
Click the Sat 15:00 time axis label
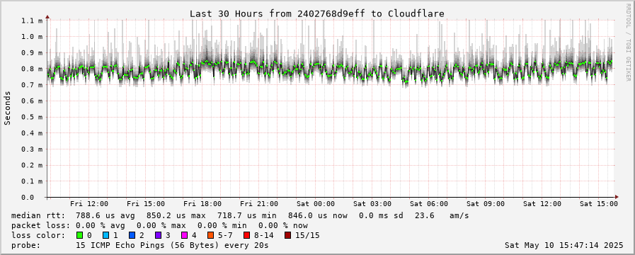[599, 203]
